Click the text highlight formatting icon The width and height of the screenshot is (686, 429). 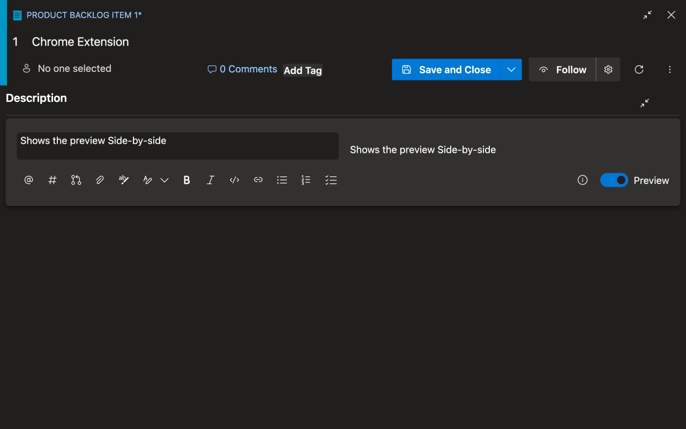[x=124, y=180]
